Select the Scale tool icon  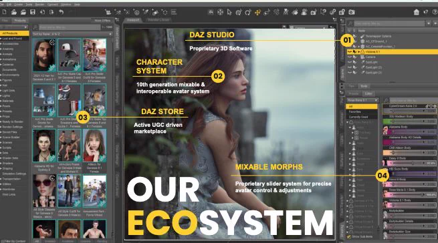[267, 12]
